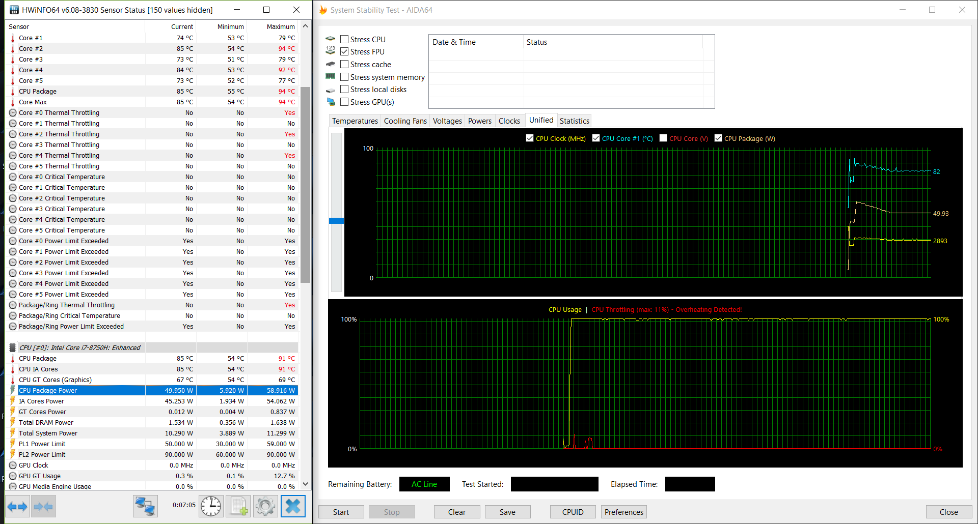Click the clock reset timer icon
This screenshot has width=978, height=524.
pos(210,507)
